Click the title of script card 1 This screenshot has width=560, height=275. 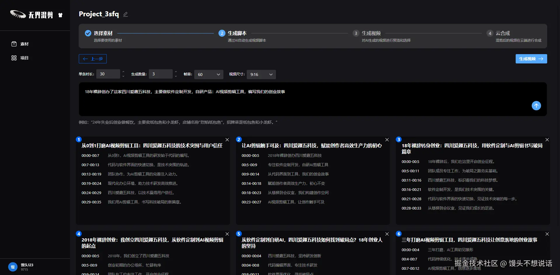[152, 146]
